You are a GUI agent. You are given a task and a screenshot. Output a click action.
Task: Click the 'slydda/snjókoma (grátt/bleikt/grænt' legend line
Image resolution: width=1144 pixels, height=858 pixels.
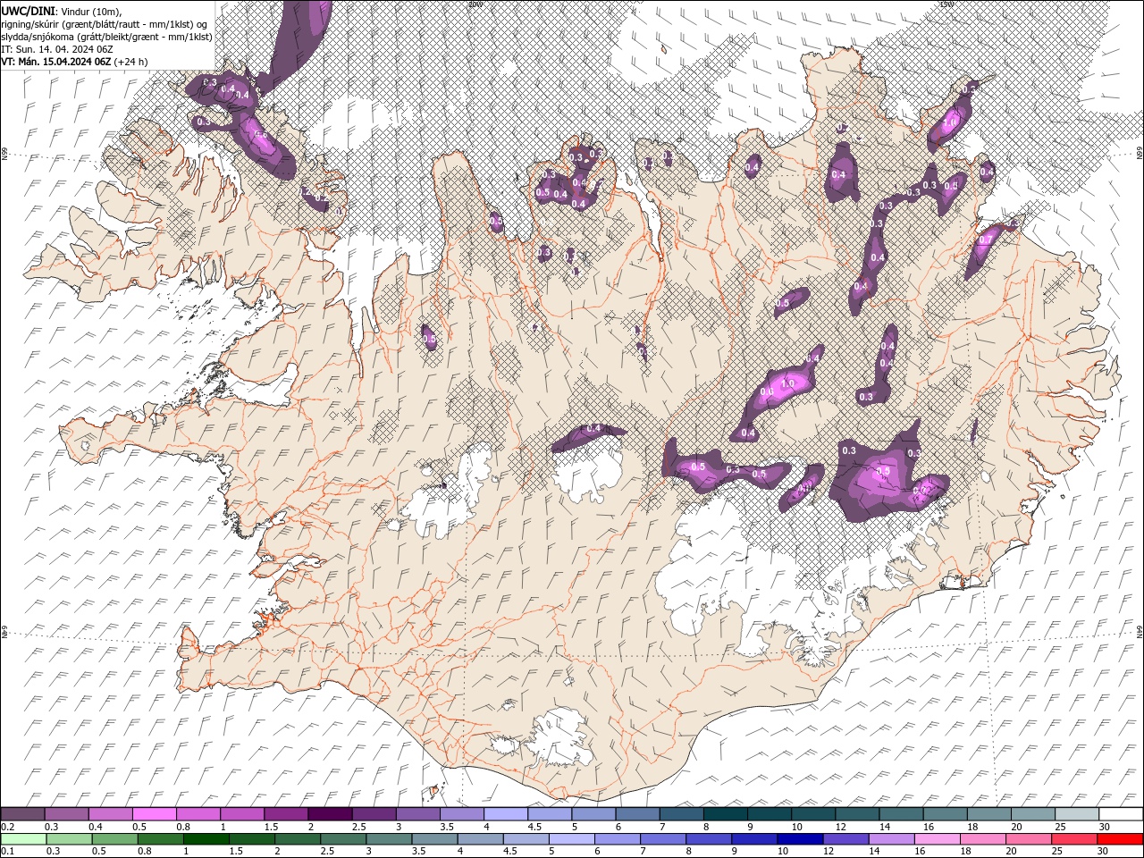106,37
